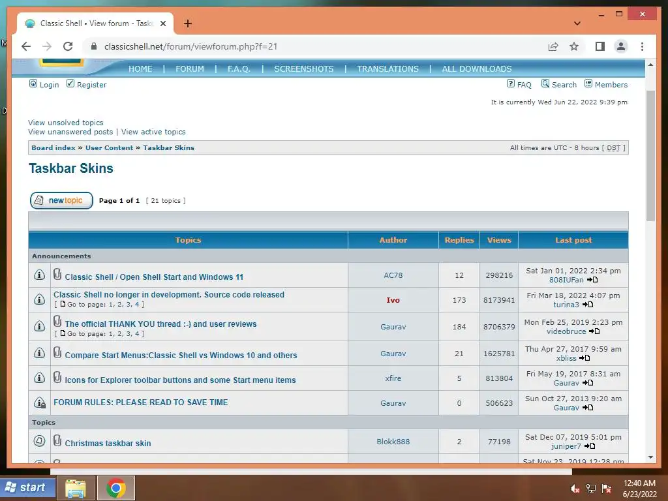Jump to last post by turina3
This screenshot has height=501, width=668.
coord(588,305)
